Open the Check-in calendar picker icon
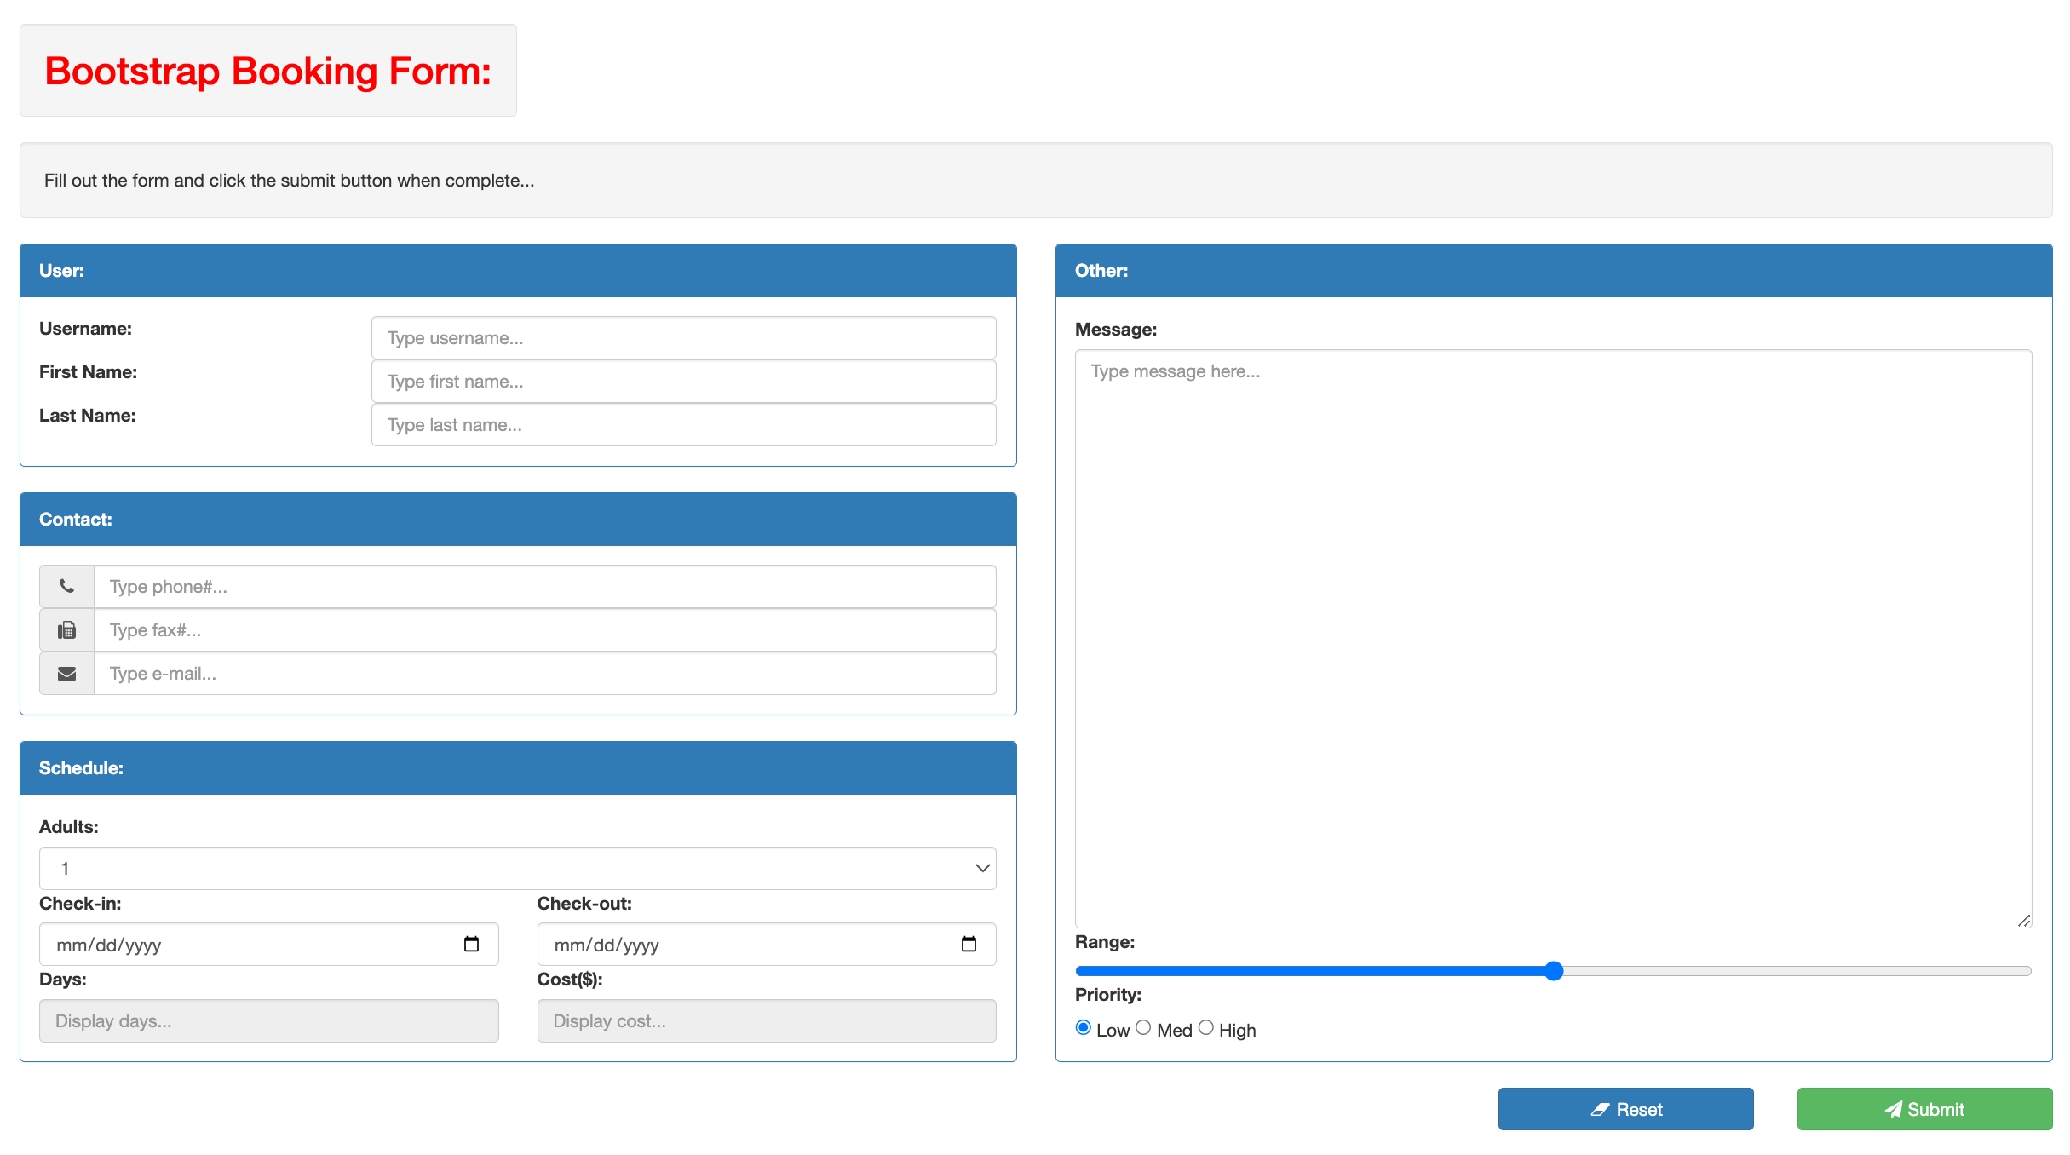 (471, 944)
